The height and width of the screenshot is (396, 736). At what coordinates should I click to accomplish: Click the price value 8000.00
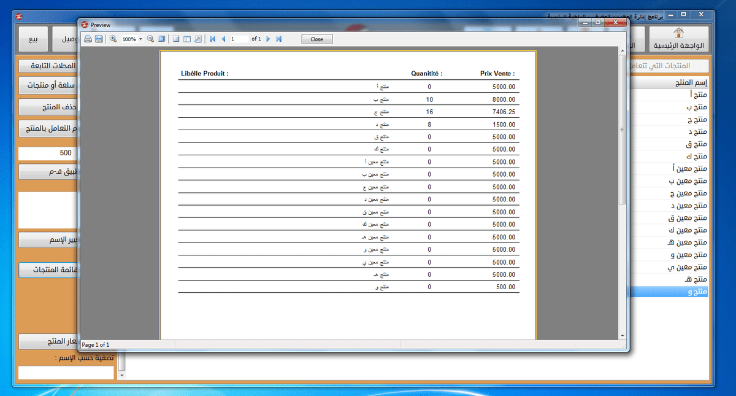click(504, 99)
